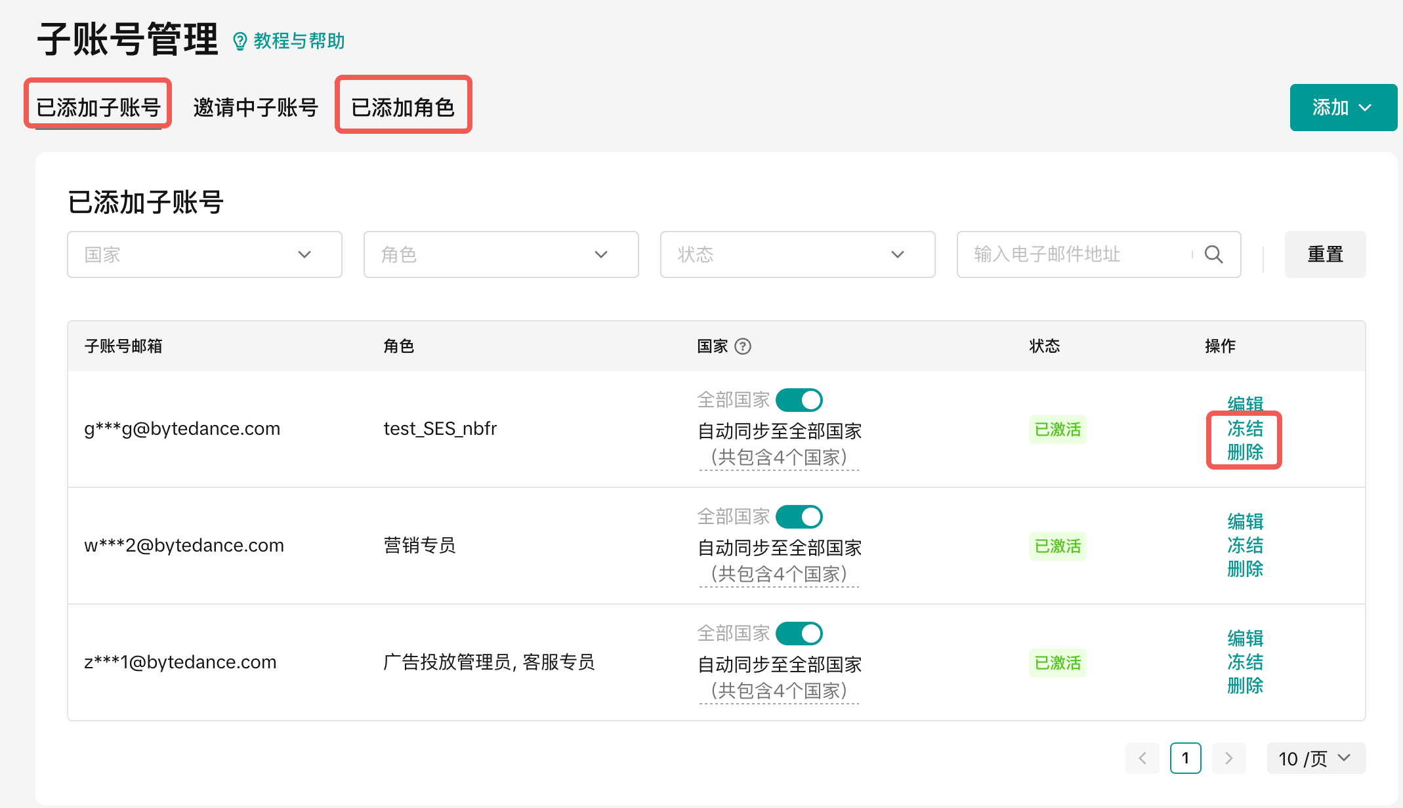Open the 角色 filter dropdown

click(501, 254)
